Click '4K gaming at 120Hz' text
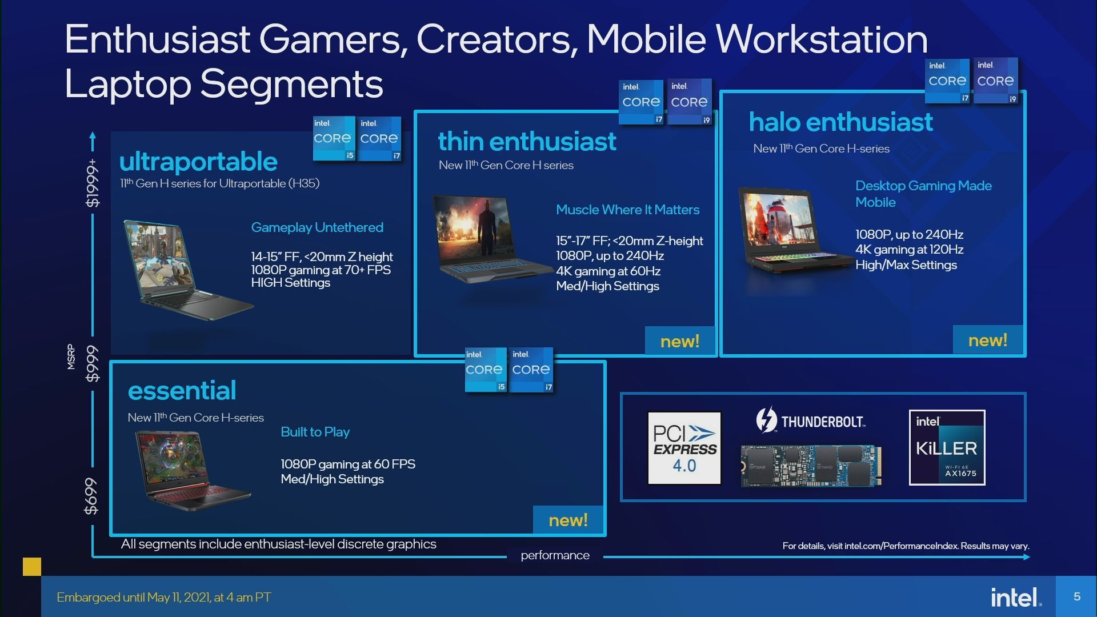Viewport: 1097px width, 617px height. (909, 250)
